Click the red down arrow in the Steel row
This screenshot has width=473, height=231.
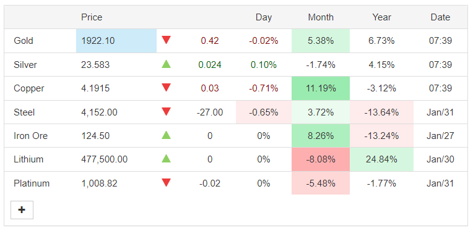[166, 112]
